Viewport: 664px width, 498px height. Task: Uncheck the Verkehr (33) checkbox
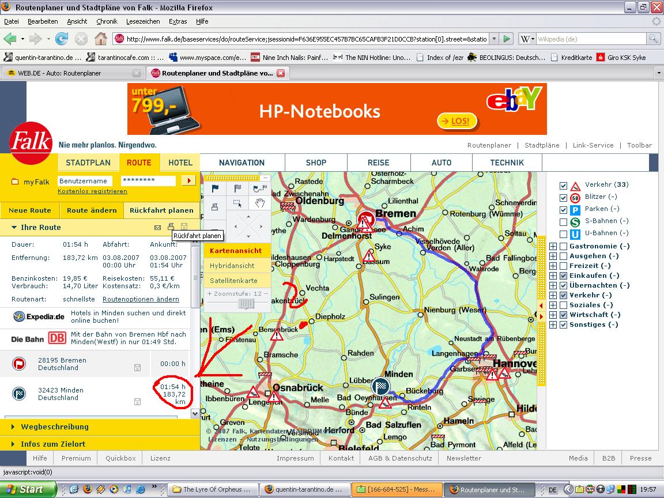tap(563, 186)
